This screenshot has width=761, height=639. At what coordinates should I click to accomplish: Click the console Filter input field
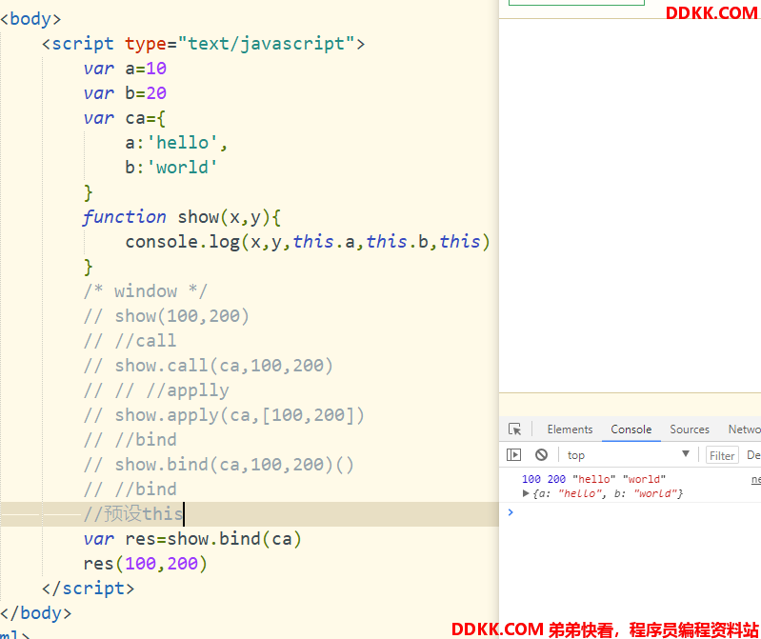point(722,455)
